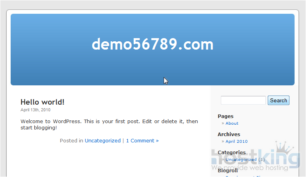Click the April 13th, 2010 post date
This screenshot has width=306, height=177.
pos(35,110)
